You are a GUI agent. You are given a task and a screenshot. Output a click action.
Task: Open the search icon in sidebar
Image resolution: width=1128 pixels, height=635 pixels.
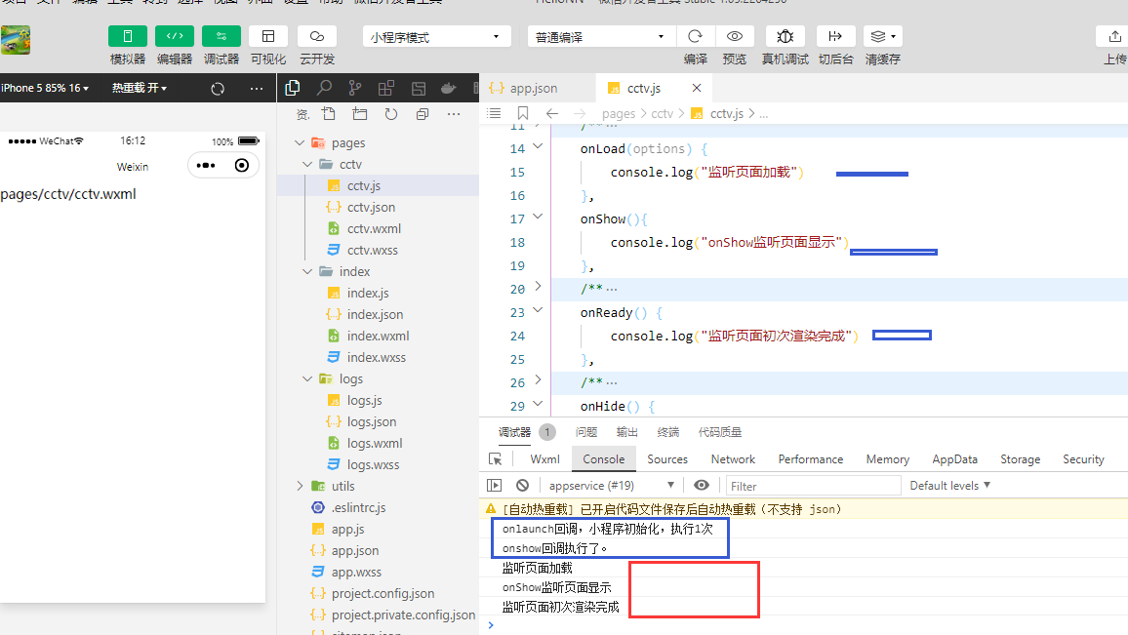click(324, 88)
